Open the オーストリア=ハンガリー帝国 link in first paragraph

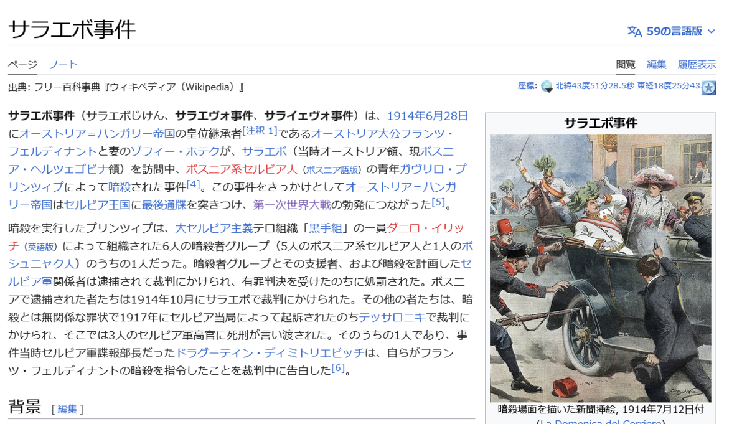(97, 133)
